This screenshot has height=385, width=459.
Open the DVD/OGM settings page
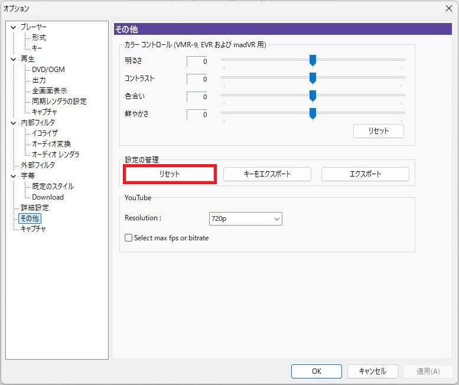48,70
